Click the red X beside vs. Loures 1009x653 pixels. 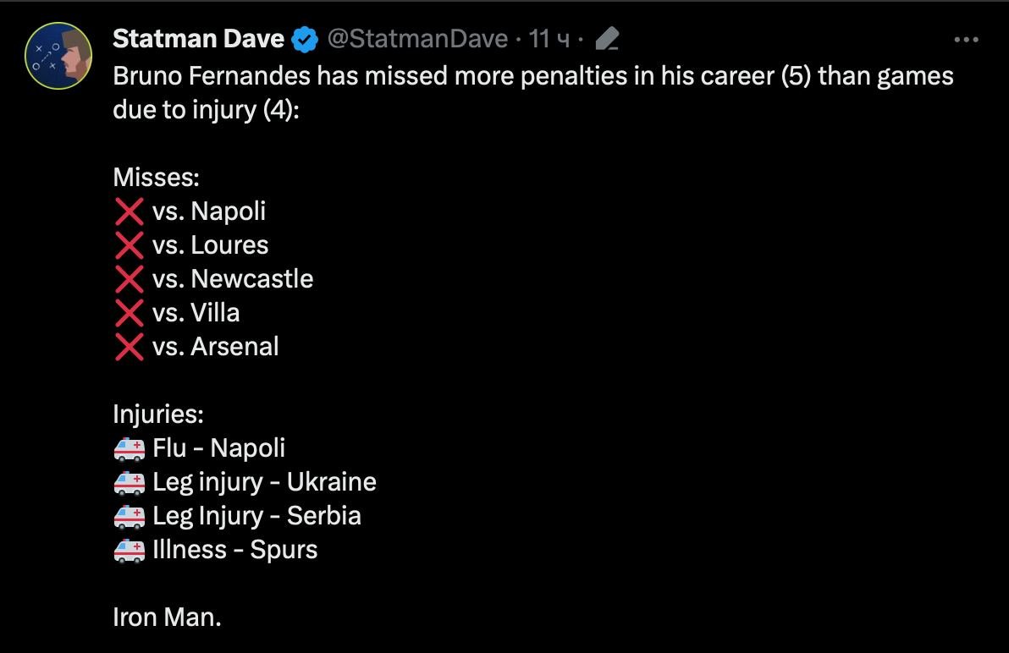[129, 245]
